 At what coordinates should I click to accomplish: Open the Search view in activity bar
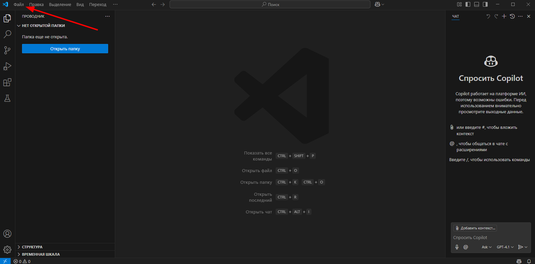[7, 34]
